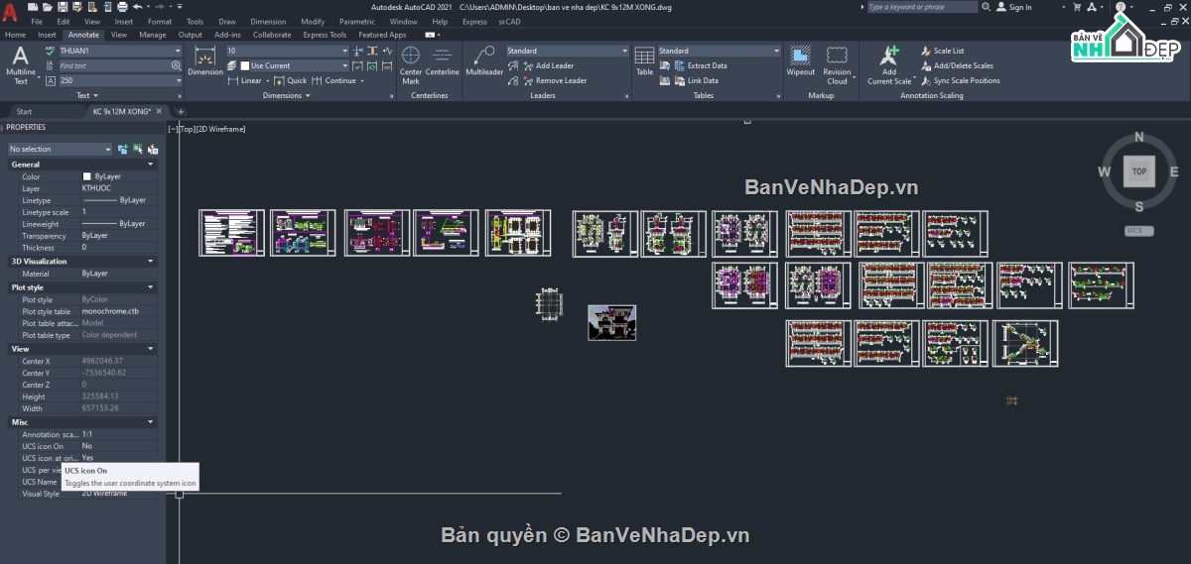Open Add/Delete Scales
This screenshot has width=1191, height=564.
tap(956, 65)
